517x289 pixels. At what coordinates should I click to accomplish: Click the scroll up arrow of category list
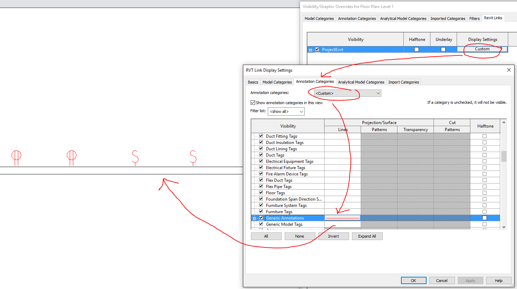504,122
